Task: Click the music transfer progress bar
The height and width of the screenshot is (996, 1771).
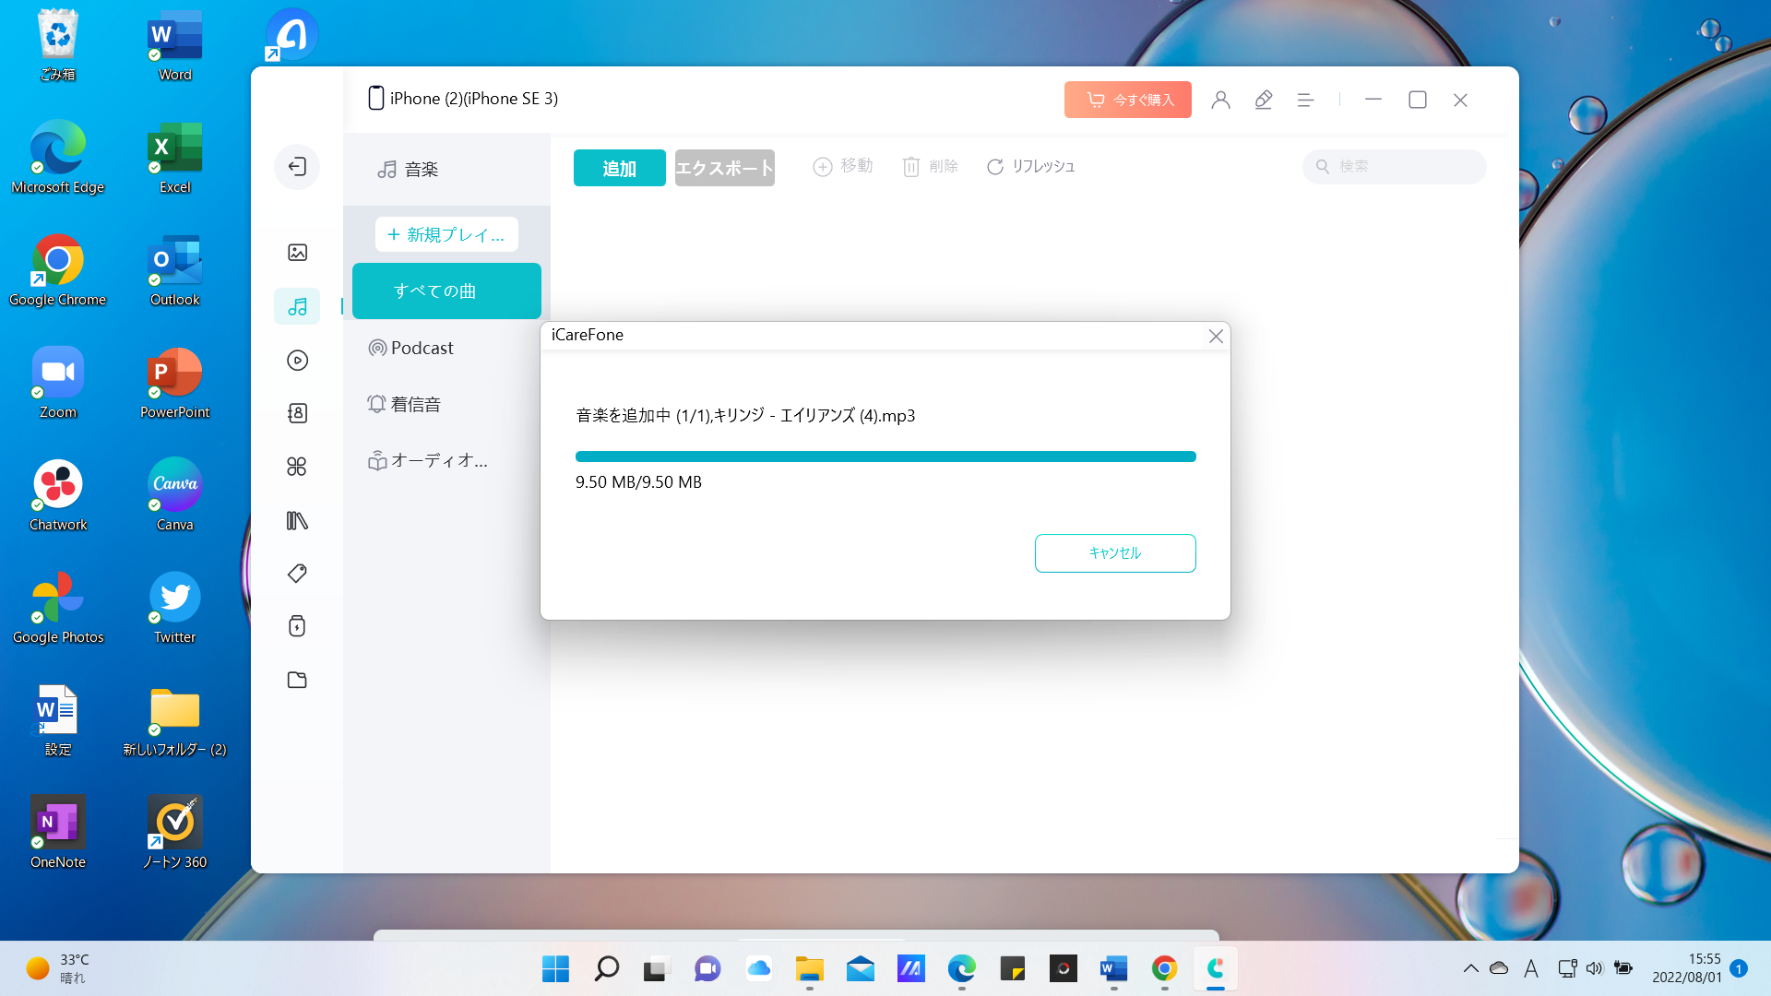Action: click(885, 456)
